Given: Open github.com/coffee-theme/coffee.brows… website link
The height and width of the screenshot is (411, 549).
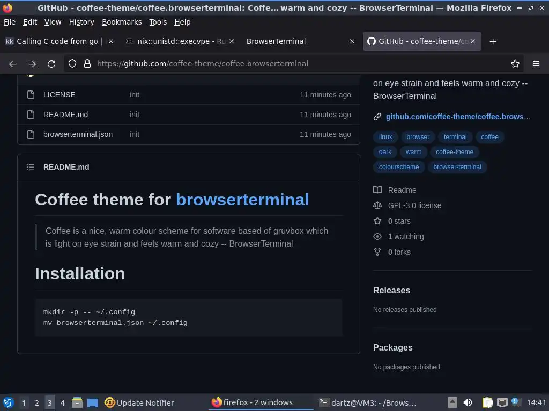Looking at the screenshot, I should 458,117.
